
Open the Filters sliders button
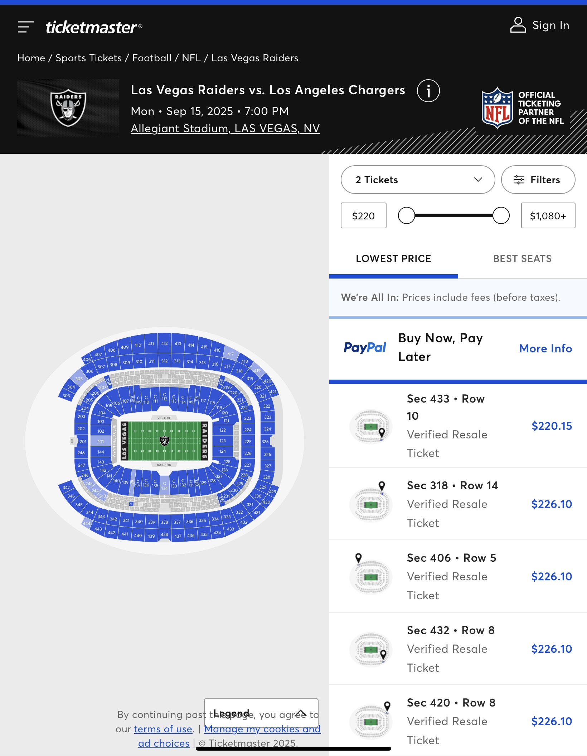[x=538, y=180]
